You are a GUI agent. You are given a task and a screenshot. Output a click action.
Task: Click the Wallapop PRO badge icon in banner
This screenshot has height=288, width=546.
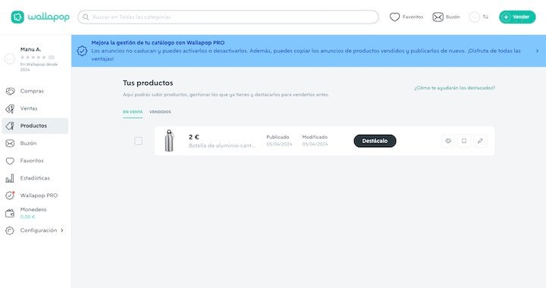(x=82, y=51)
